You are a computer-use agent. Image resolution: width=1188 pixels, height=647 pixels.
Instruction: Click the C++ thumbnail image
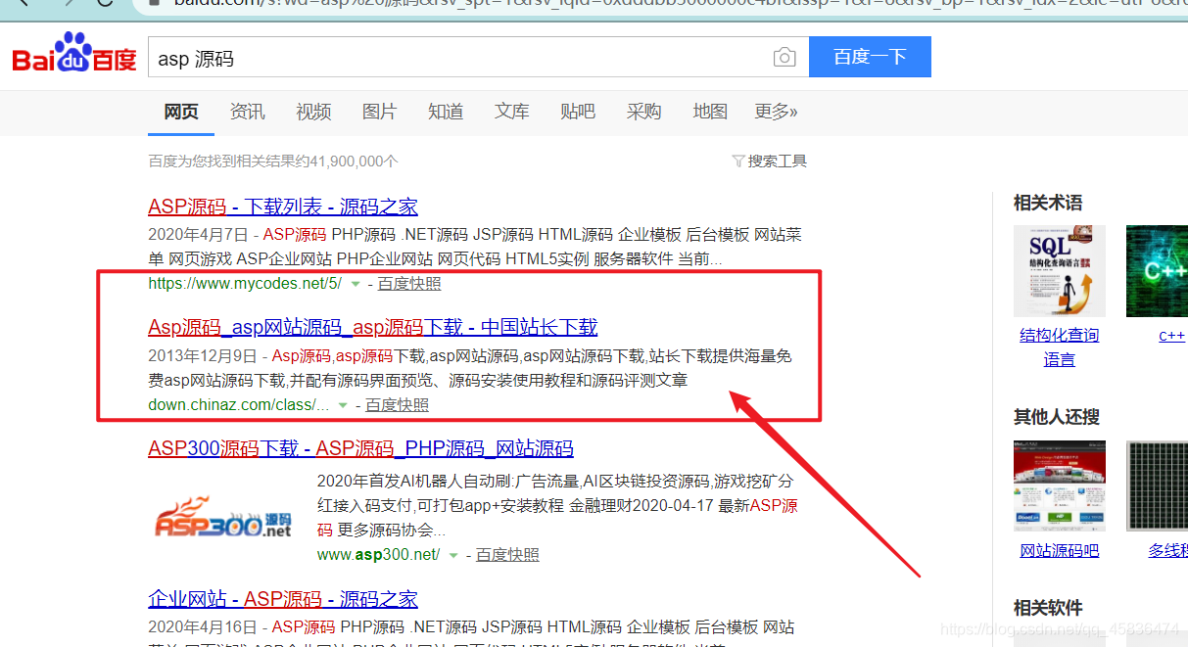click(x=1158, y=271)
